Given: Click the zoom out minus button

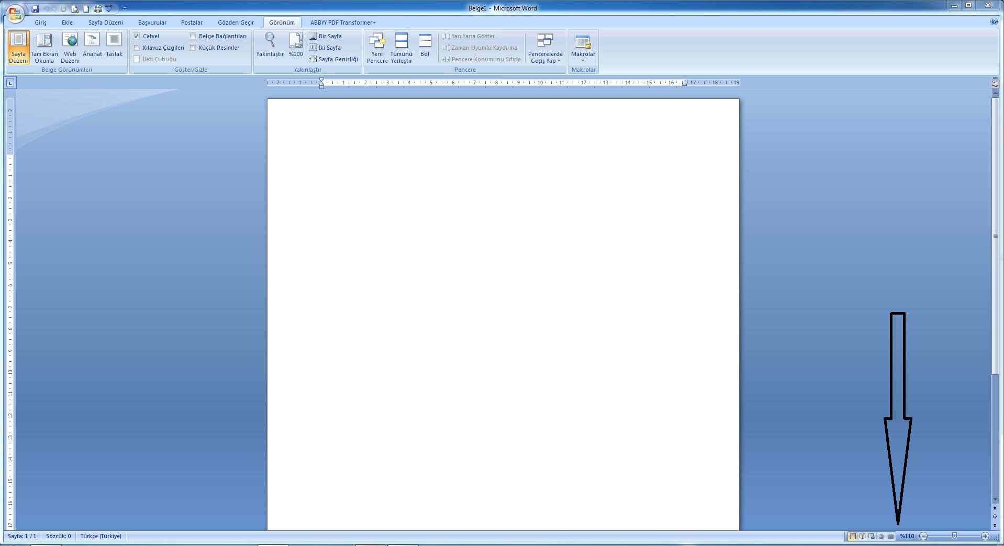Looking at the screenshot, I should pyautogui.click(x=923, y=536).
